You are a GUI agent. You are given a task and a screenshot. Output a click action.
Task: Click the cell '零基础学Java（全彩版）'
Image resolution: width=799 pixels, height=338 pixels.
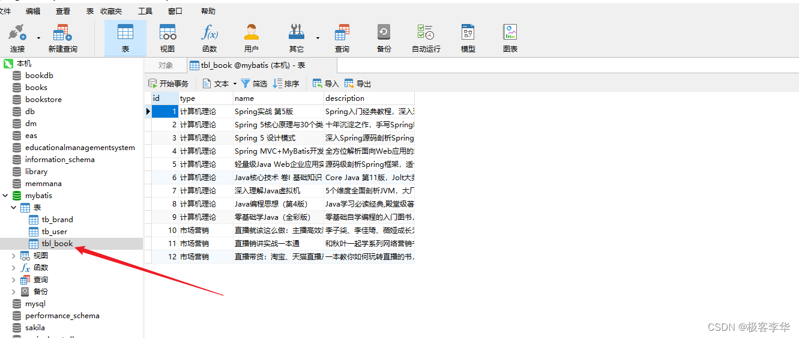click(x=279, y=217)
